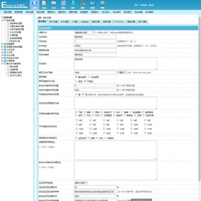Viewport: 201px width, 201px height.
Task: Open the 信息 pencil-note icon
Action: coord(44,4)
